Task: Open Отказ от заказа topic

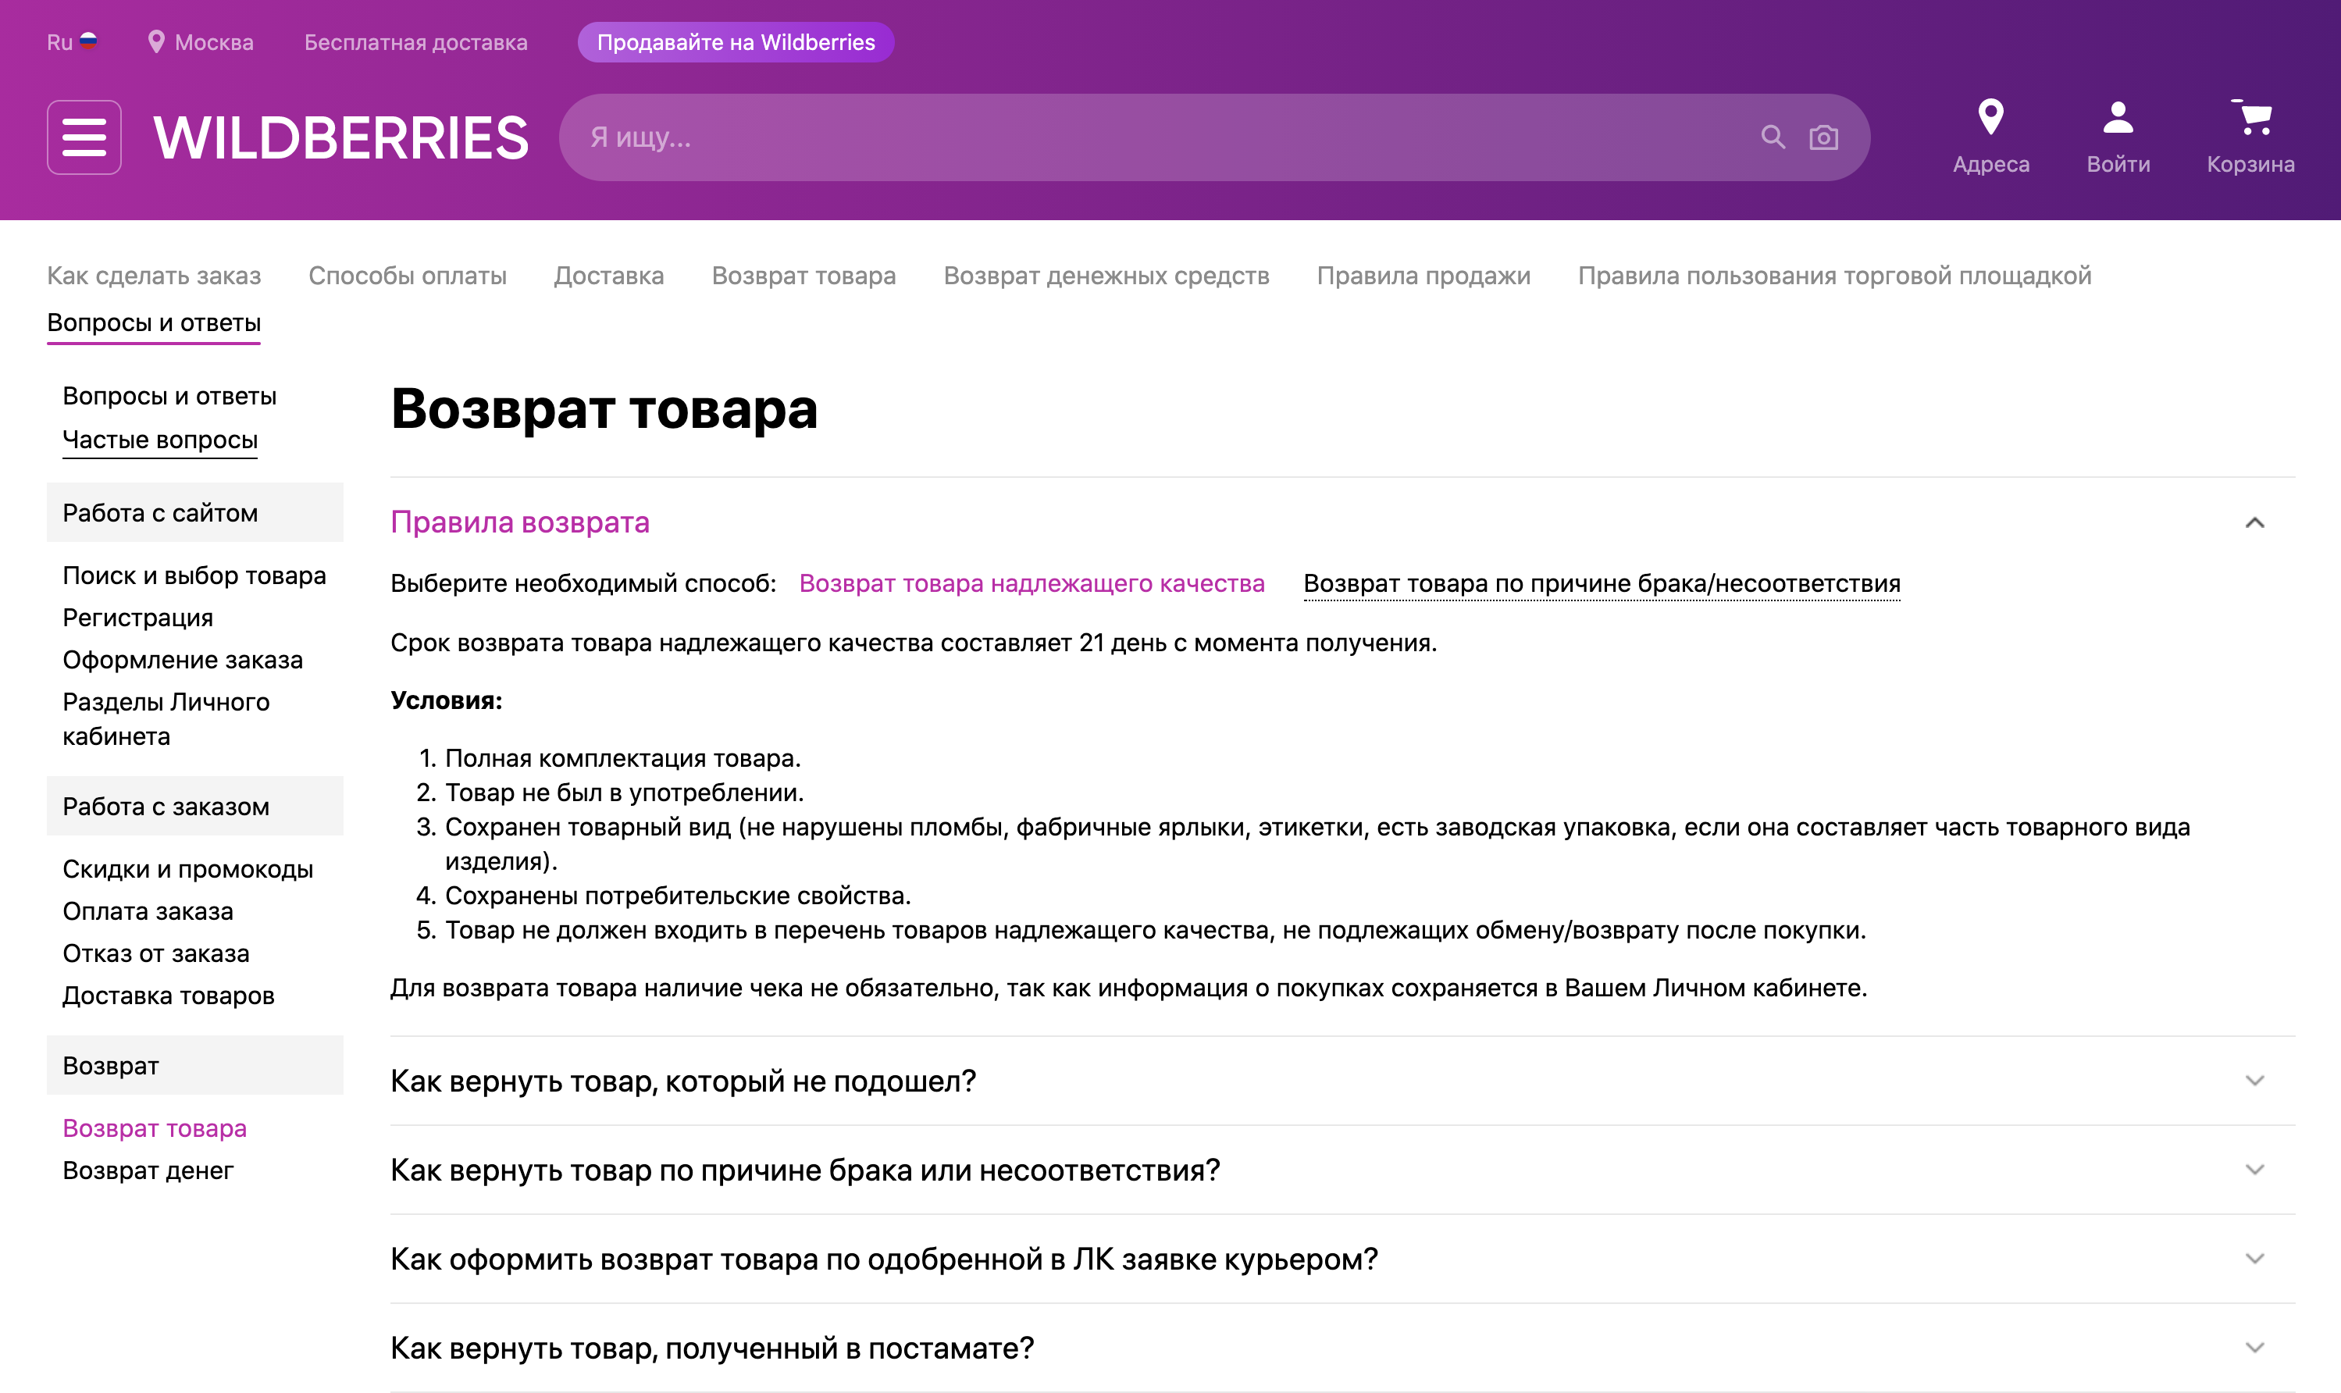Action: [x=156, y=953]
